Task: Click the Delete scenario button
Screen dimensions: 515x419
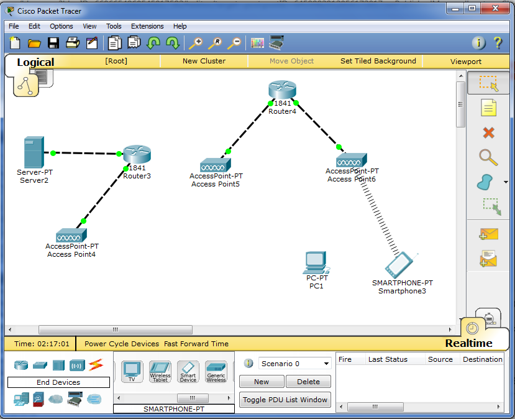Action: pyautogui.click(x=308, y=382)
